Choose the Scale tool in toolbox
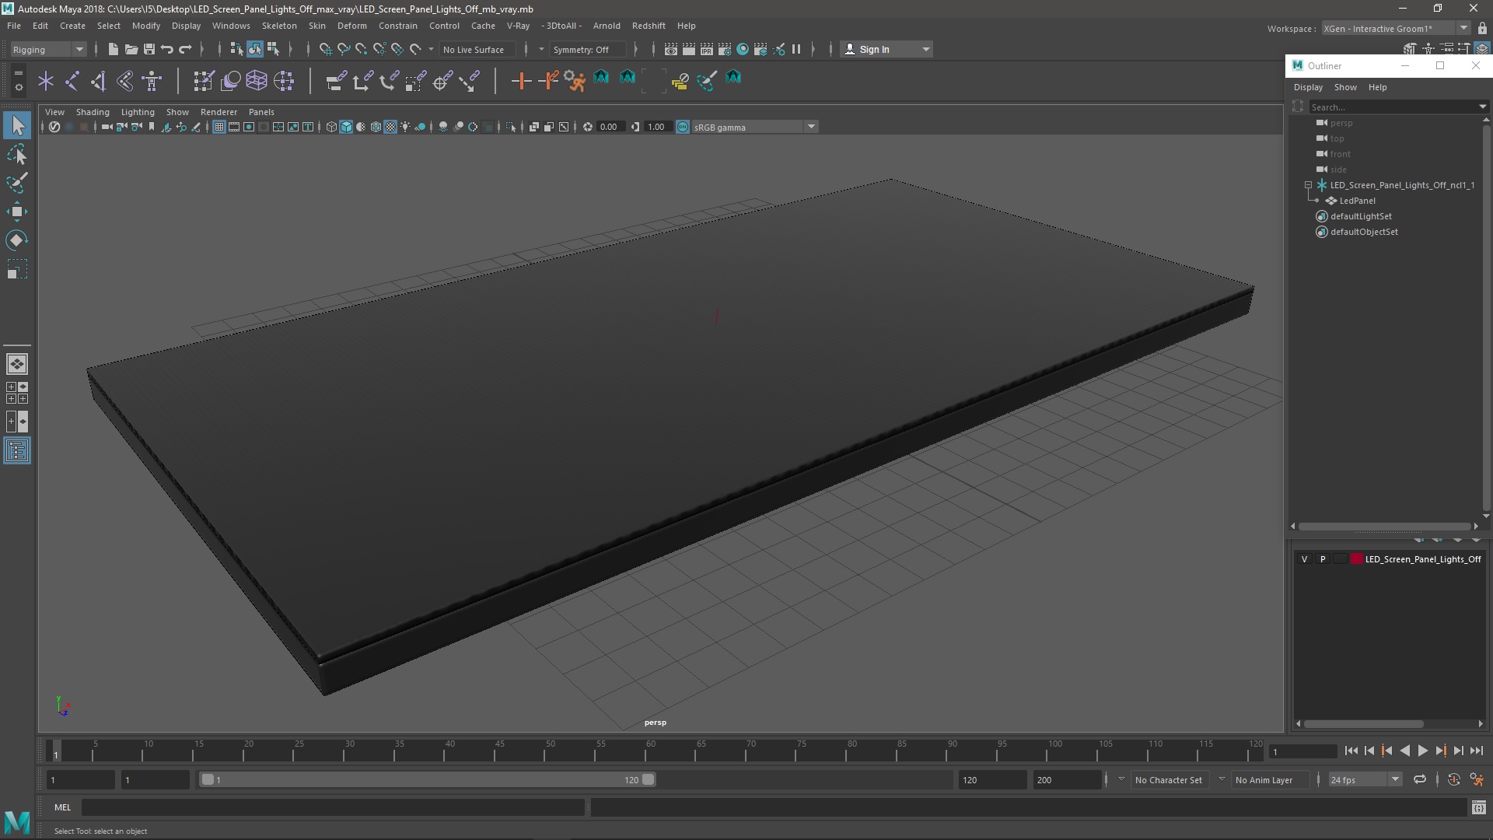The image size is (1493, 840). point(17,270)
